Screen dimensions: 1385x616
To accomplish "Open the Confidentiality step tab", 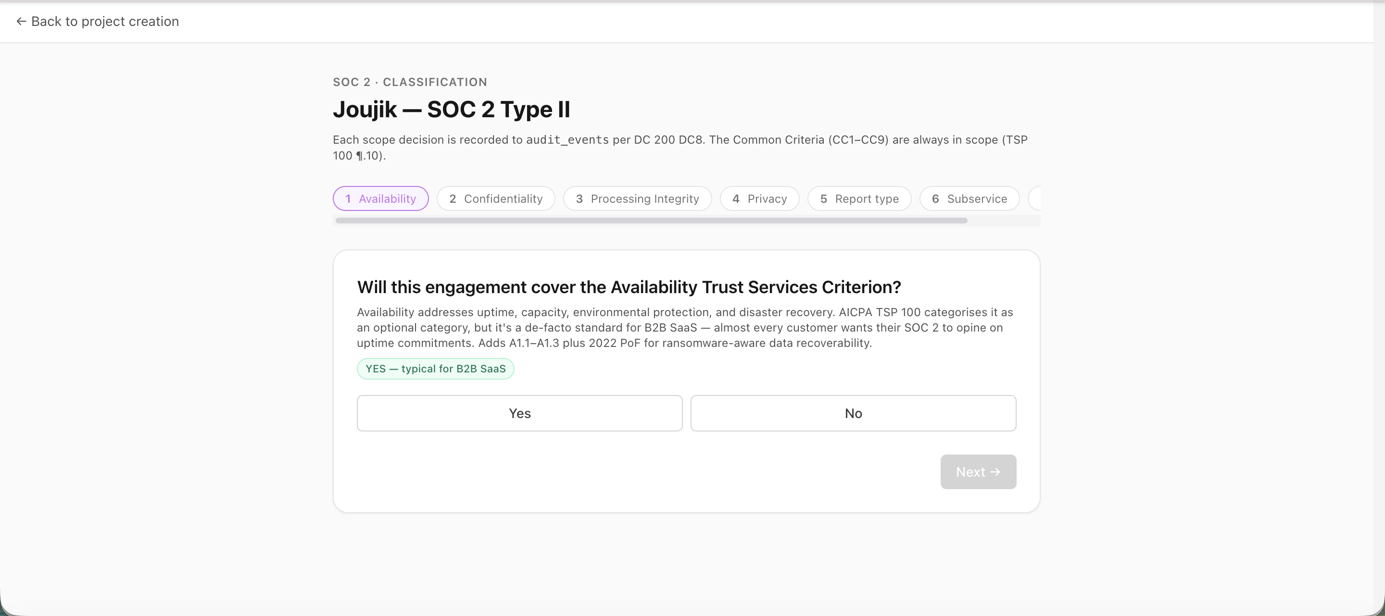I will click(x=496, y=199).
